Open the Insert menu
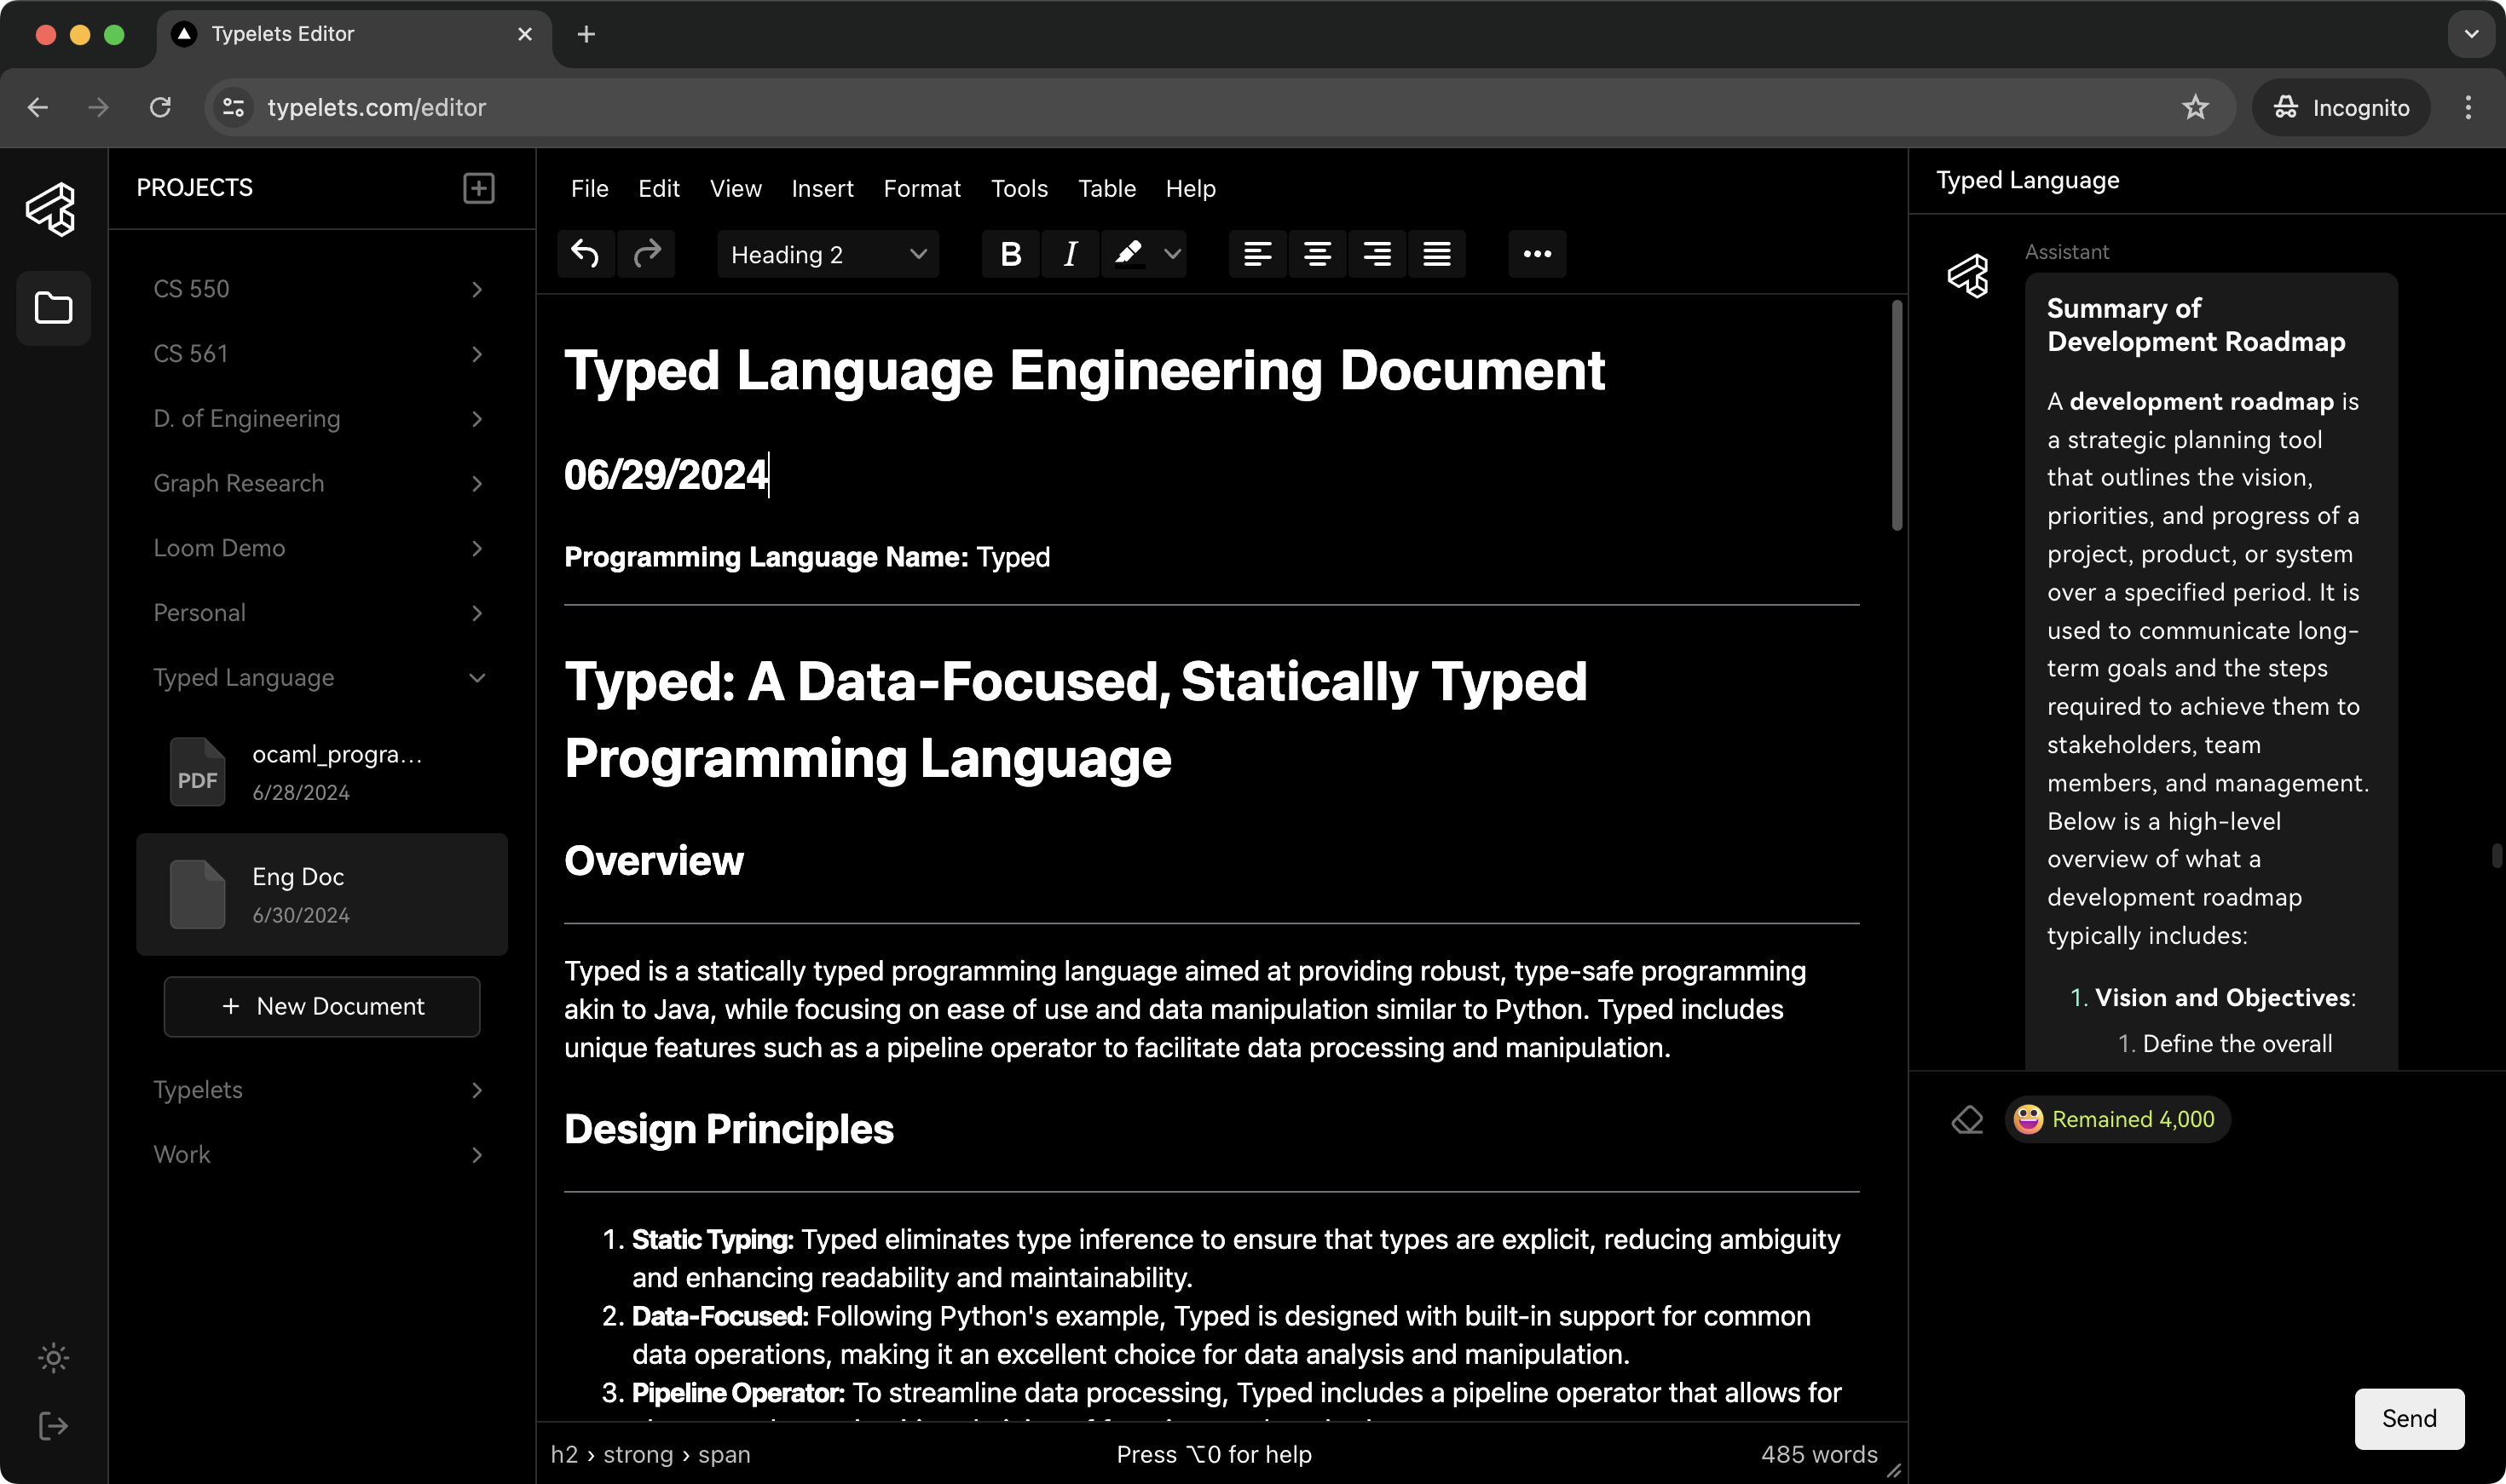 (x=822, y=188)
